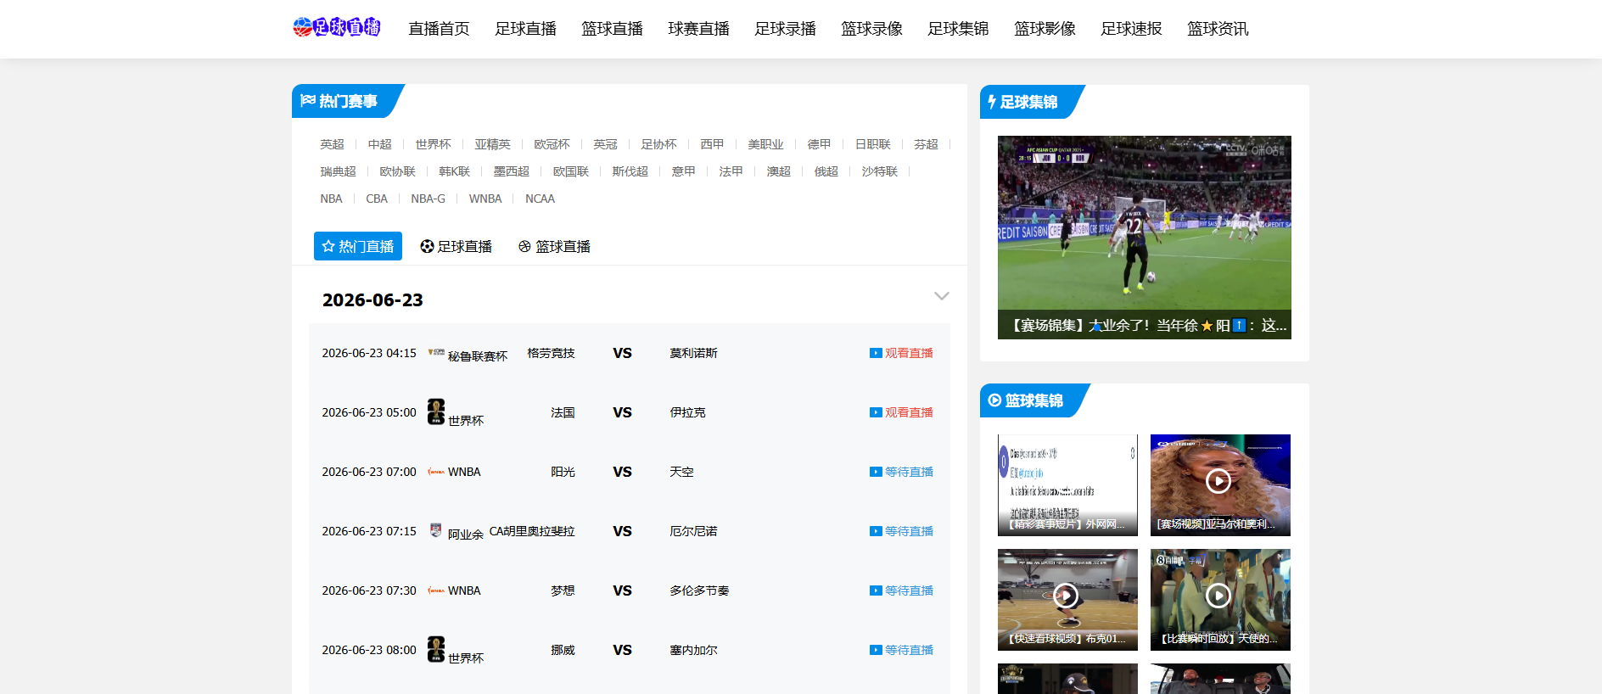Click the flag icon in 热门赛事 header

tap(307, 101)
